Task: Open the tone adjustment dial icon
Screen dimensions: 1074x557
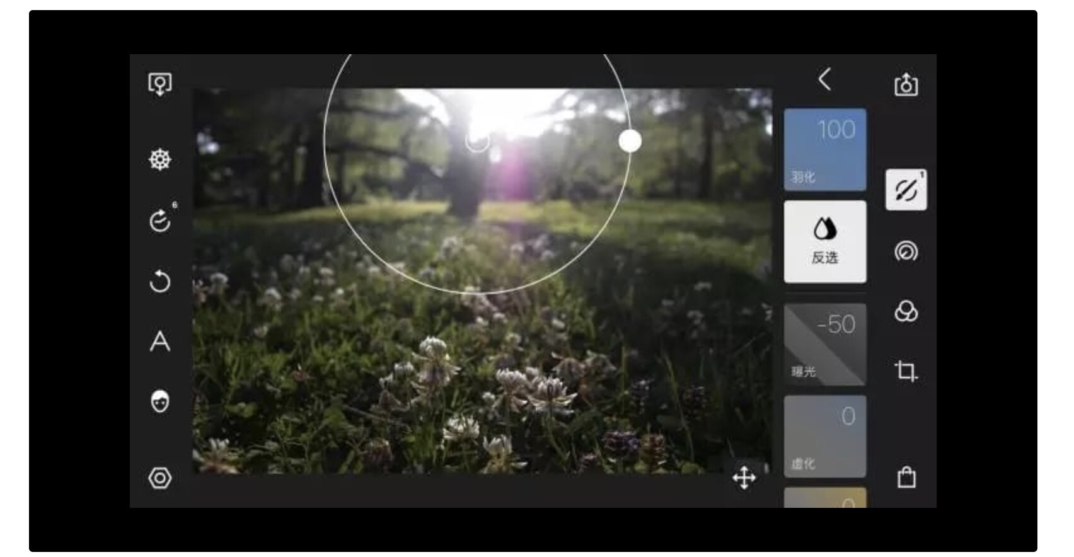Action: click(906, 251)
